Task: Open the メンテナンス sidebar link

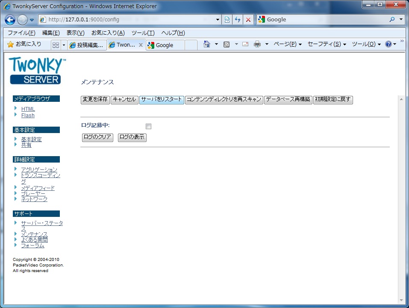Action: 34,234
